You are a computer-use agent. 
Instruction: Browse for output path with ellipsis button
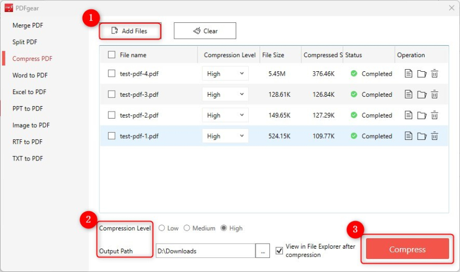262,251
